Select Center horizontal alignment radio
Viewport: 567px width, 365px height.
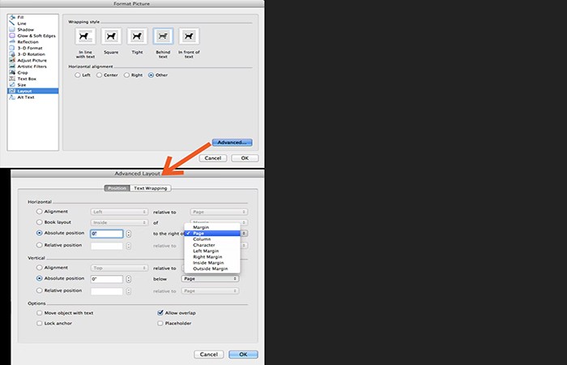(99, 75)
